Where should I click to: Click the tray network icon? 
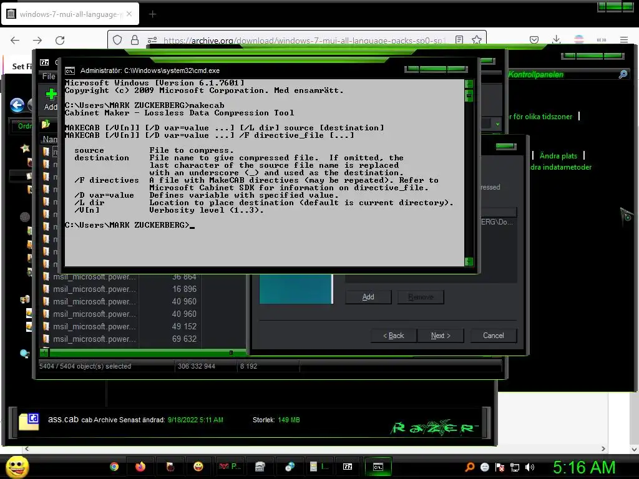tap(515, 467)
